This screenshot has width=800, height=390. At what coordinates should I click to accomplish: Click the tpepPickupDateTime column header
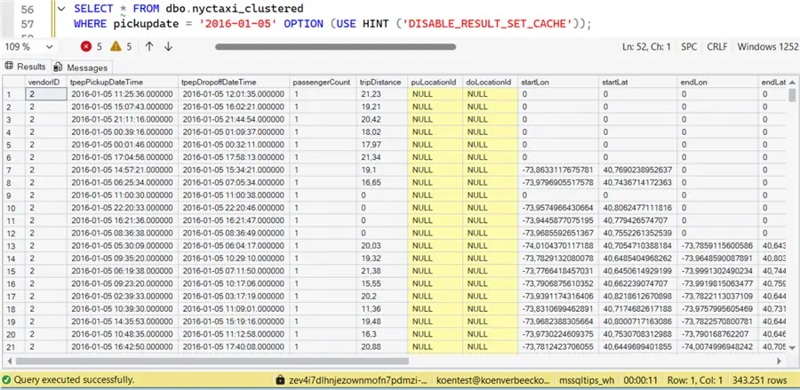pyautogui.click(x=123, y=82)
